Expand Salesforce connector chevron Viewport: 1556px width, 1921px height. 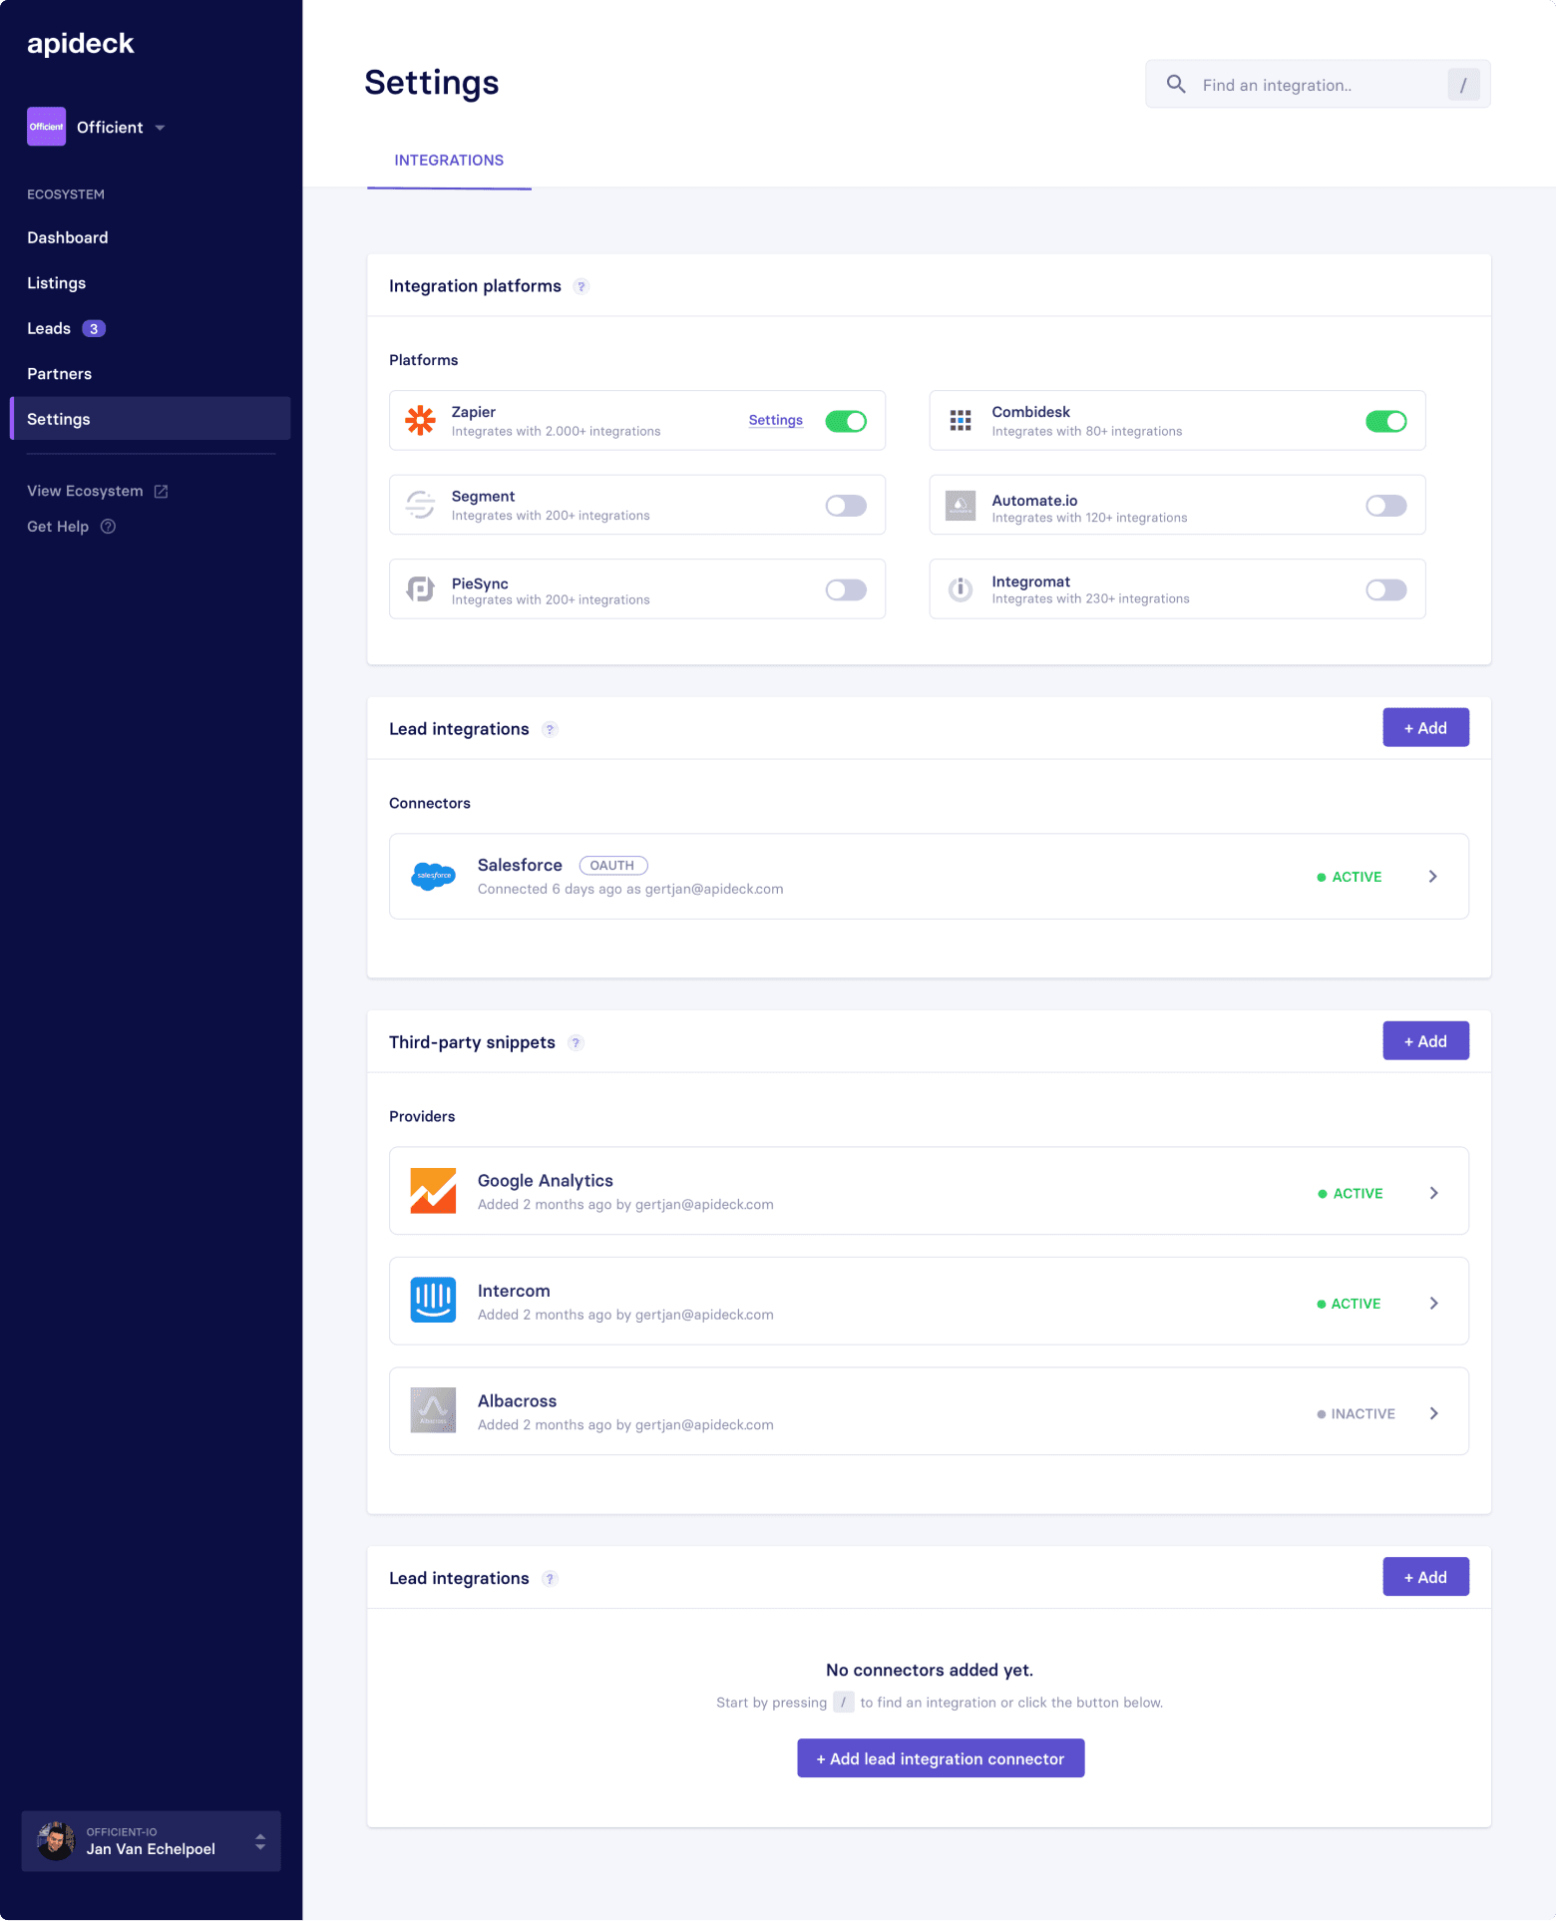(x=1433, y=877)
